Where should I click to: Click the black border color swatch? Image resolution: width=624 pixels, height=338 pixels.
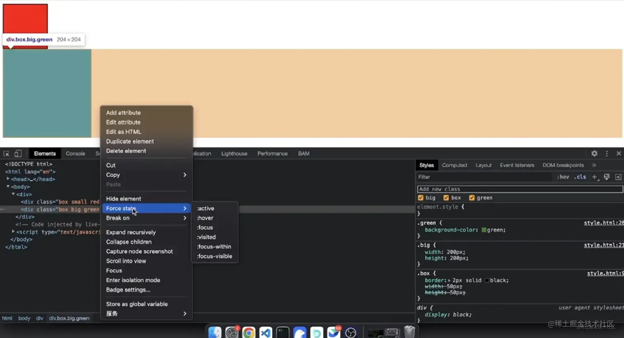pyautogui.click(x=487, y=280)
